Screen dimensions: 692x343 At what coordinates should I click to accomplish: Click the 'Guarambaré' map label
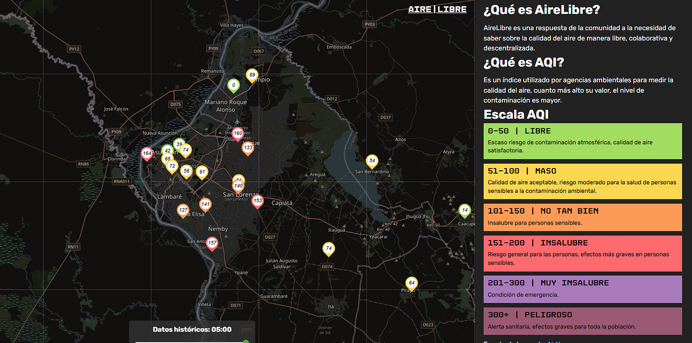(274, 296)
